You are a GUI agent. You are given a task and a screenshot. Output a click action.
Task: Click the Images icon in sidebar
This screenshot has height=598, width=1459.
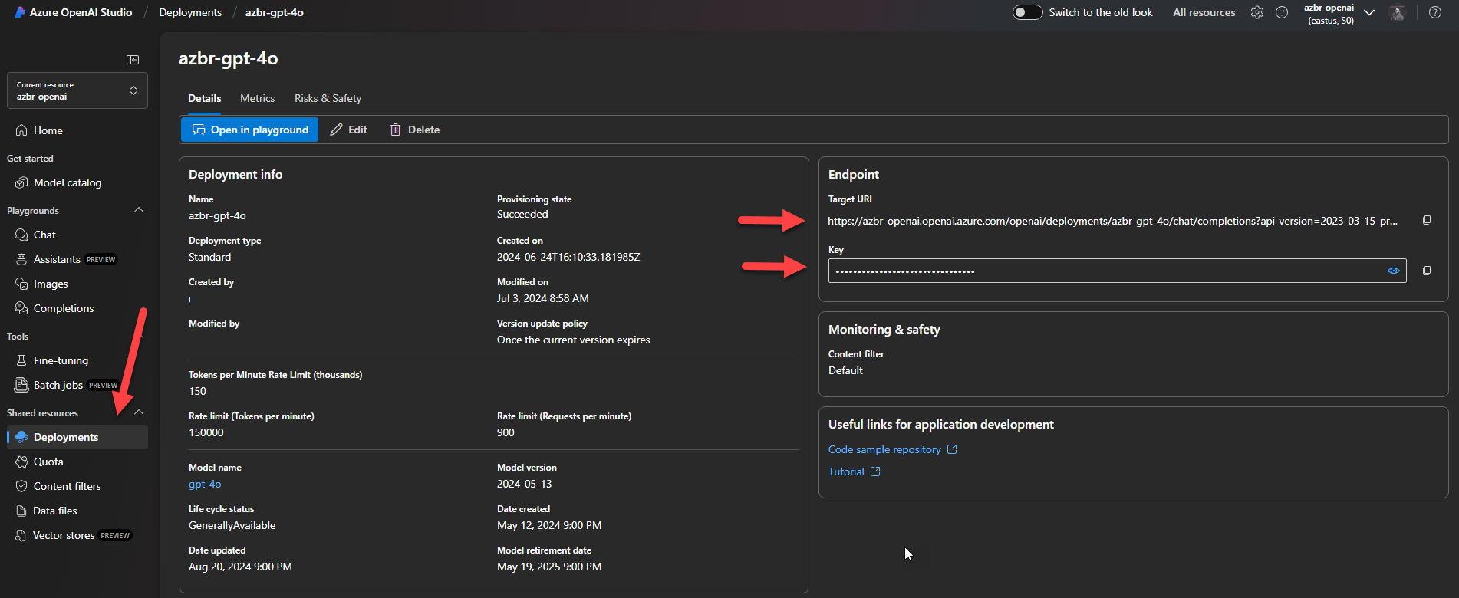pos(21,284)
